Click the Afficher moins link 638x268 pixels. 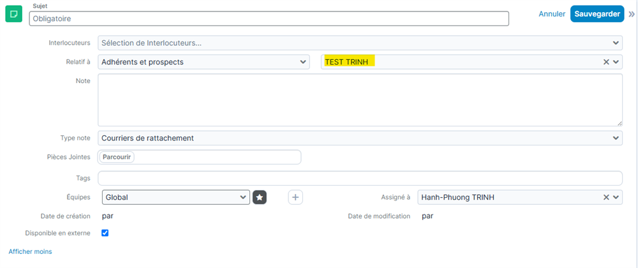tap(30, 251)
